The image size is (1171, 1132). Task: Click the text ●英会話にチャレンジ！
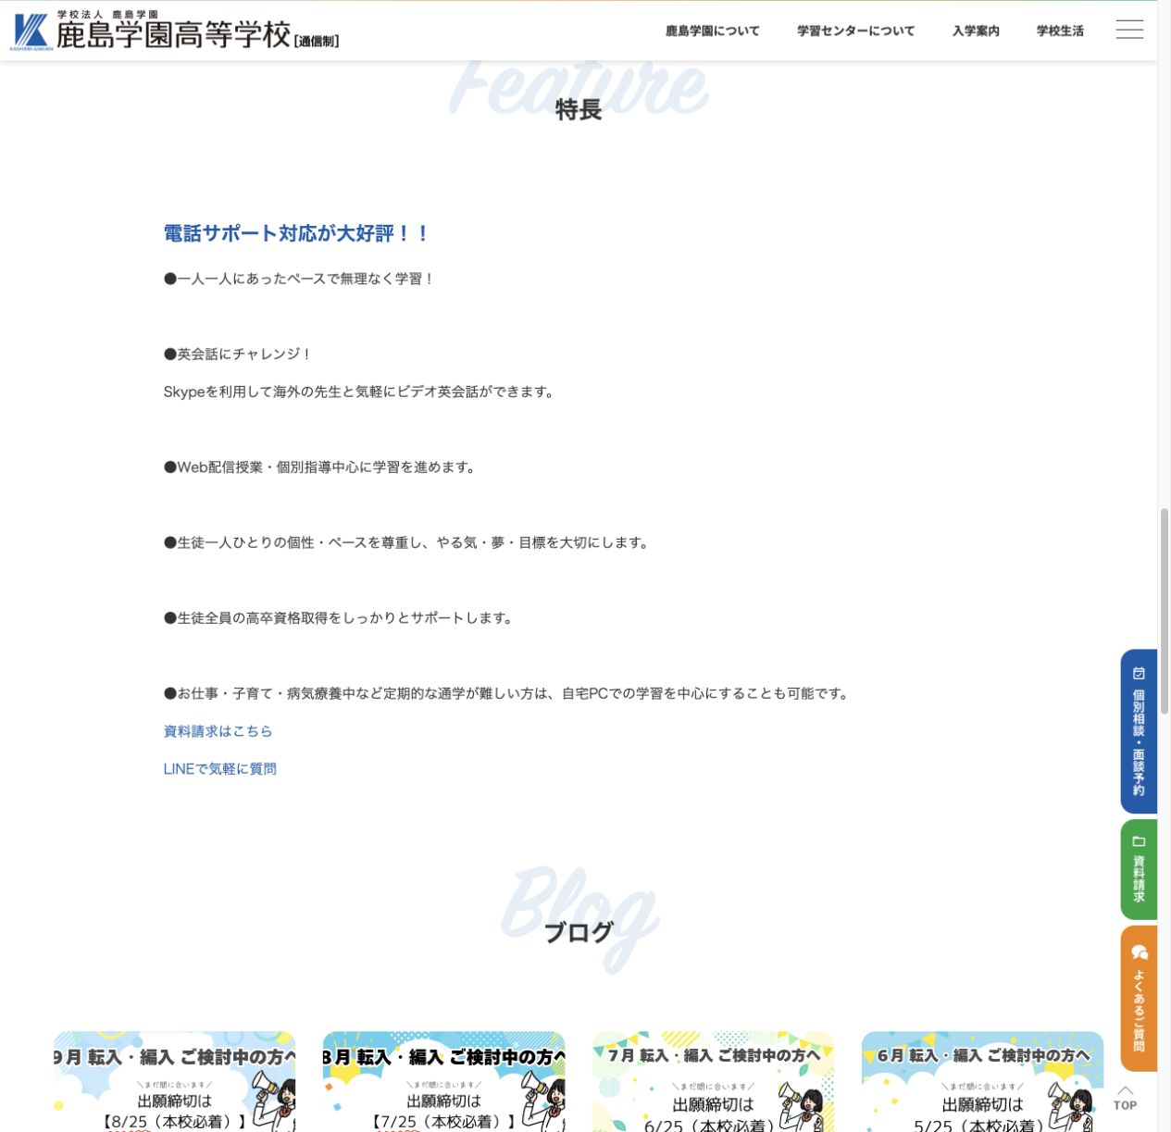click(x=238, y=354)
